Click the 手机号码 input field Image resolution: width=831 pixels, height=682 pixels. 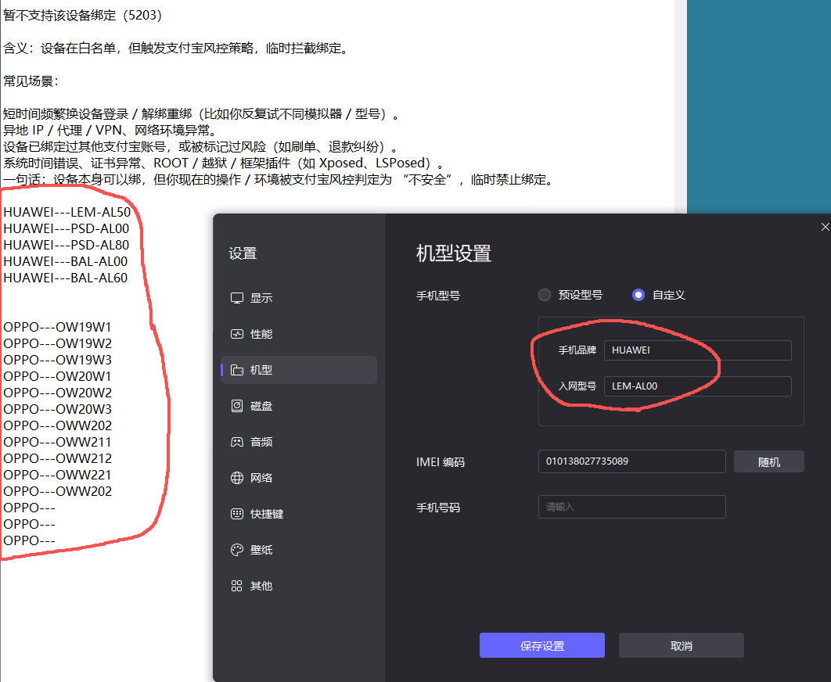click(631, 507)
